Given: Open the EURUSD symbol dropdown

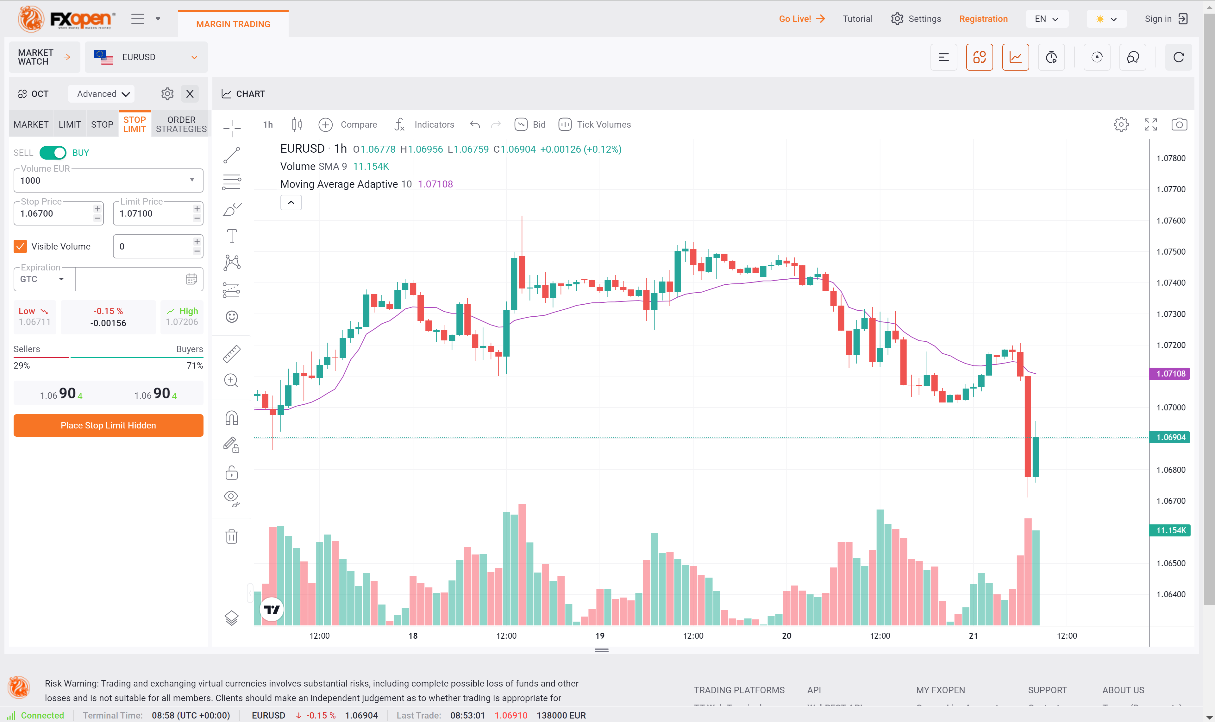Looking at the screenshot, I should [146, 57].
